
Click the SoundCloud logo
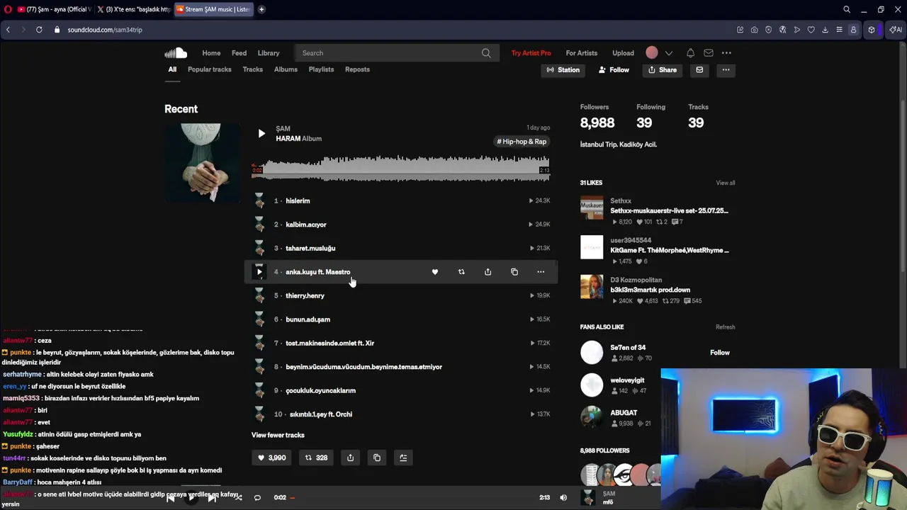(x=176, y=52)
